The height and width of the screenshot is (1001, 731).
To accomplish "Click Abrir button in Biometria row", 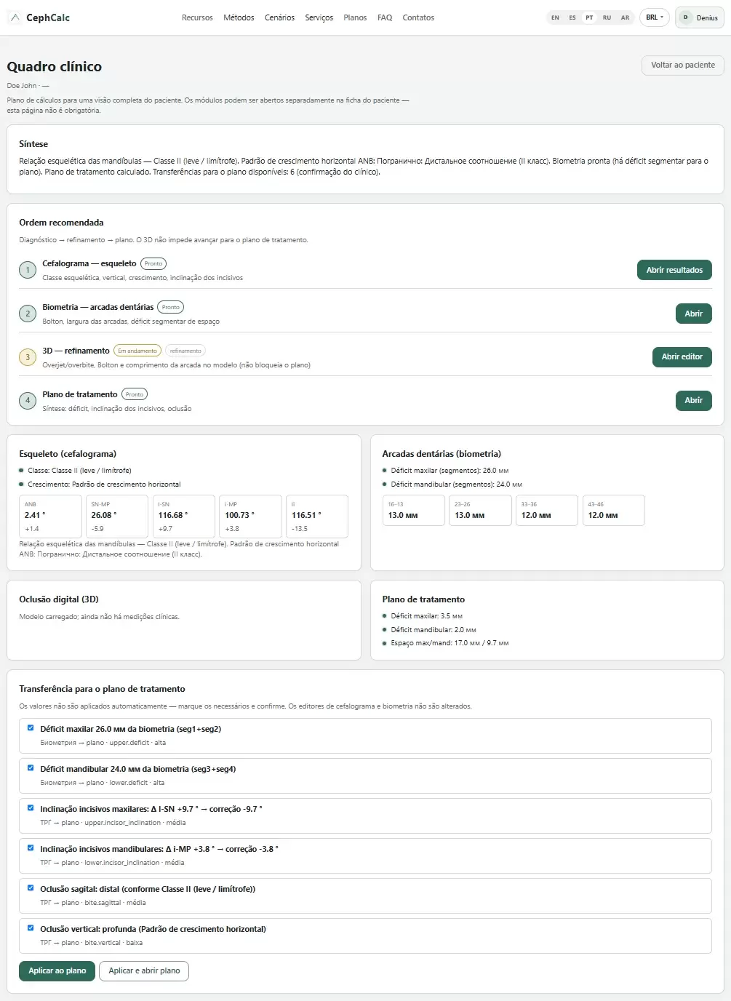I will coord(693,314).
